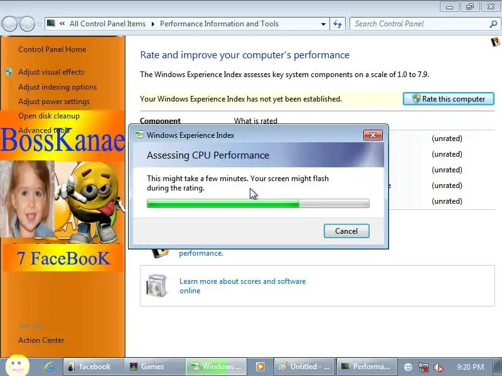Open the address bar history dropdown
The height and width of the screenshot is (376, 502).
click(323, 24)
